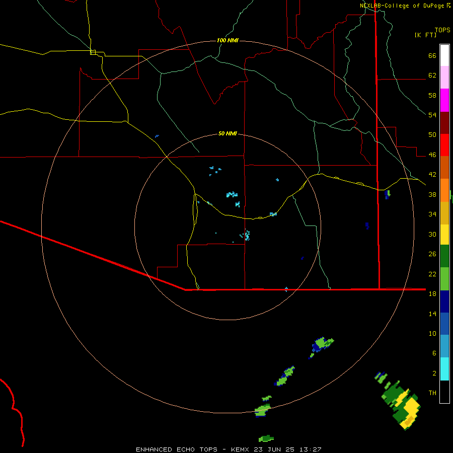Image resolution: width=453 pixels, height=453 pixels.
Task: Click the NEXLAB-College of DuPage credit text
Action: pos(402,6)
